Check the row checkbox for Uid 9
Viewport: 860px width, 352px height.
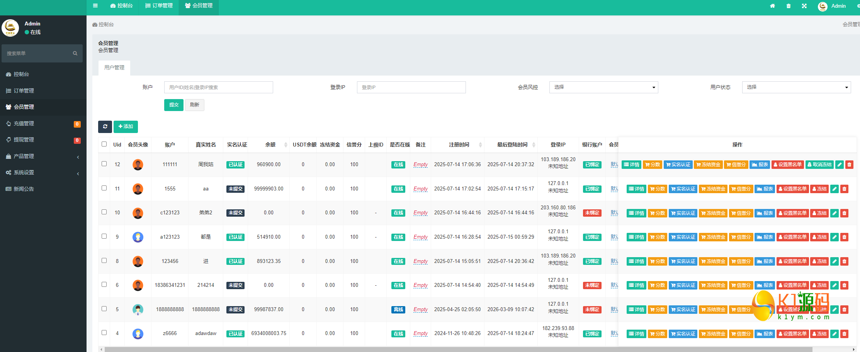tap(104, 236)
